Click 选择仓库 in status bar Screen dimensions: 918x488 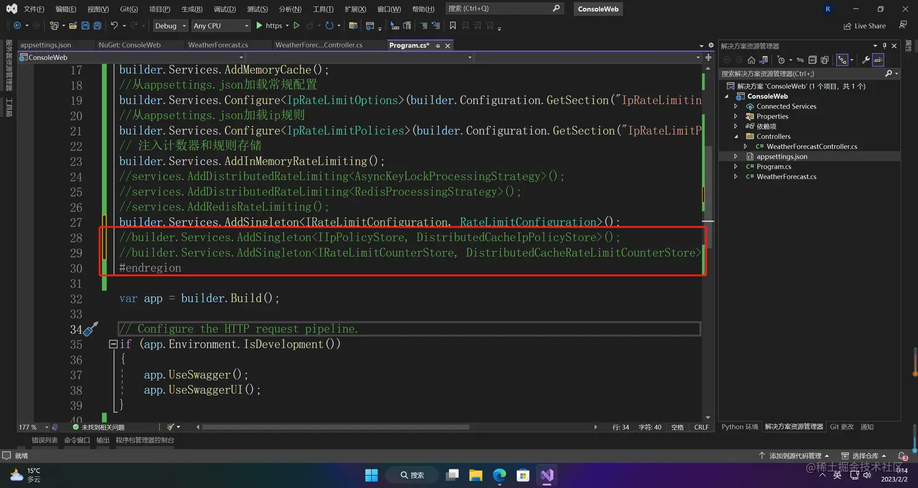click(865, 456)
